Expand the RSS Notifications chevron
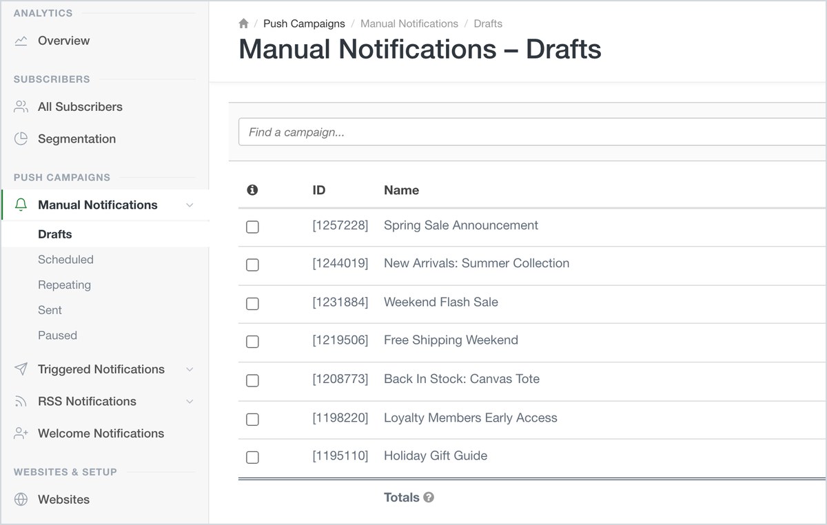The image size is (827, 525). point(190,401)
